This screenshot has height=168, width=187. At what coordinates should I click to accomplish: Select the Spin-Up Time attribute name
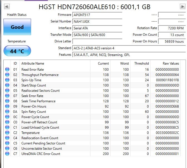[31, 80]
